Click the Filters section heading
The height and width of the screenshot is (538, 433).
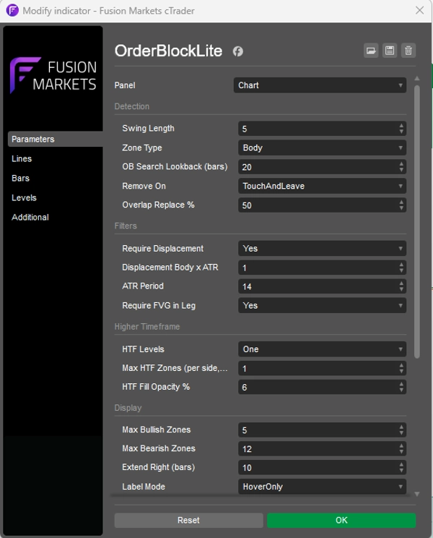(x=126, y=226)
